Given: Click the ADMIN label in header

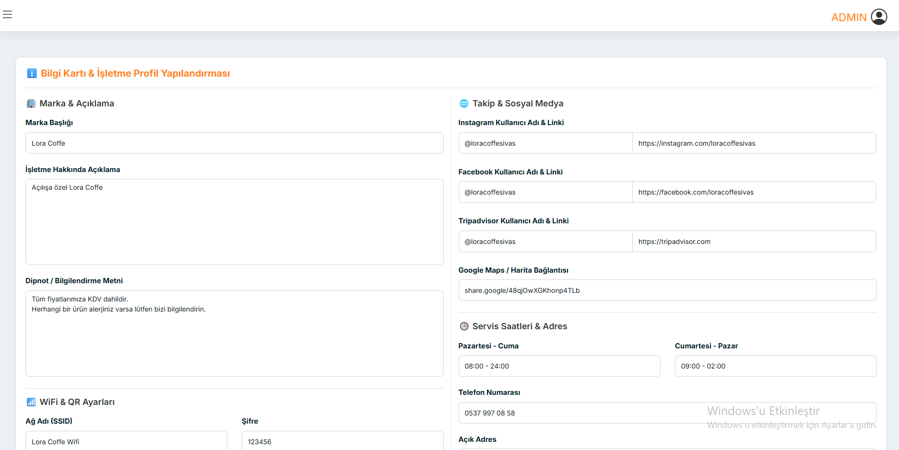Looking at the screenshot, I should (x=849, y=17).
